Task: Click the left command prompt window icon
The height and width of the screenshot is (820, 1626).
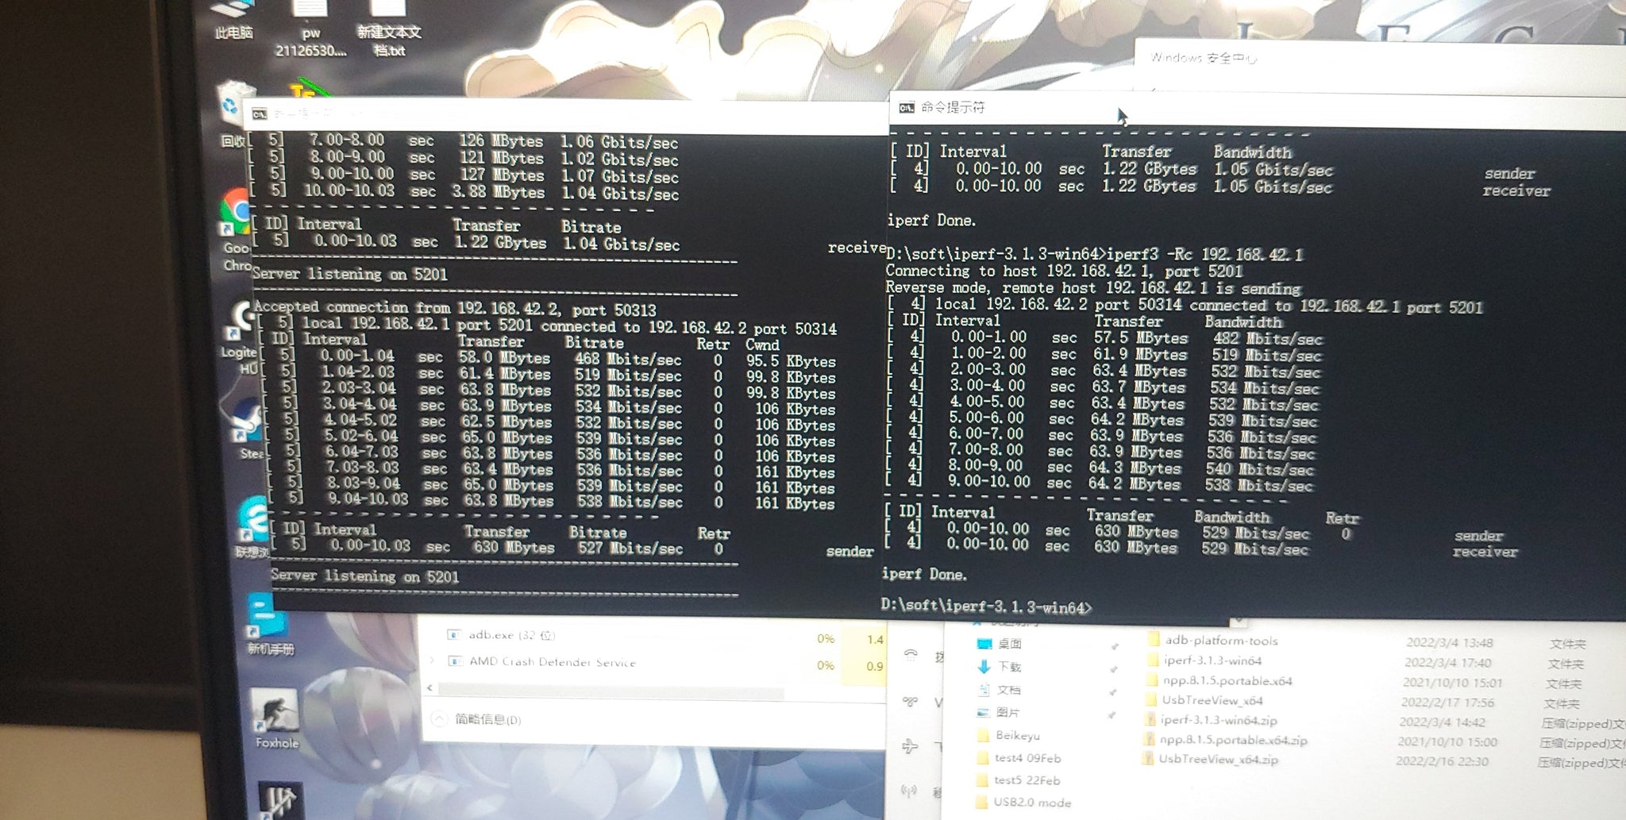Action: [259, 114]
